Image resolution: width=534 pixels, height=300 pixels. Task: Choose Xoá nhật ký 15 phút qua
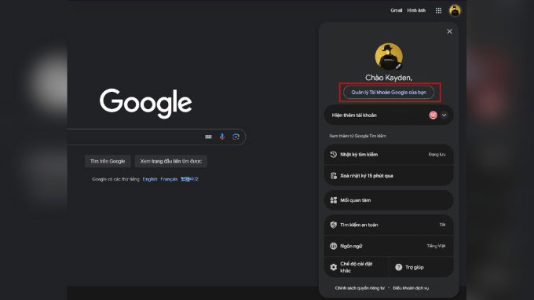click(389, 176)
